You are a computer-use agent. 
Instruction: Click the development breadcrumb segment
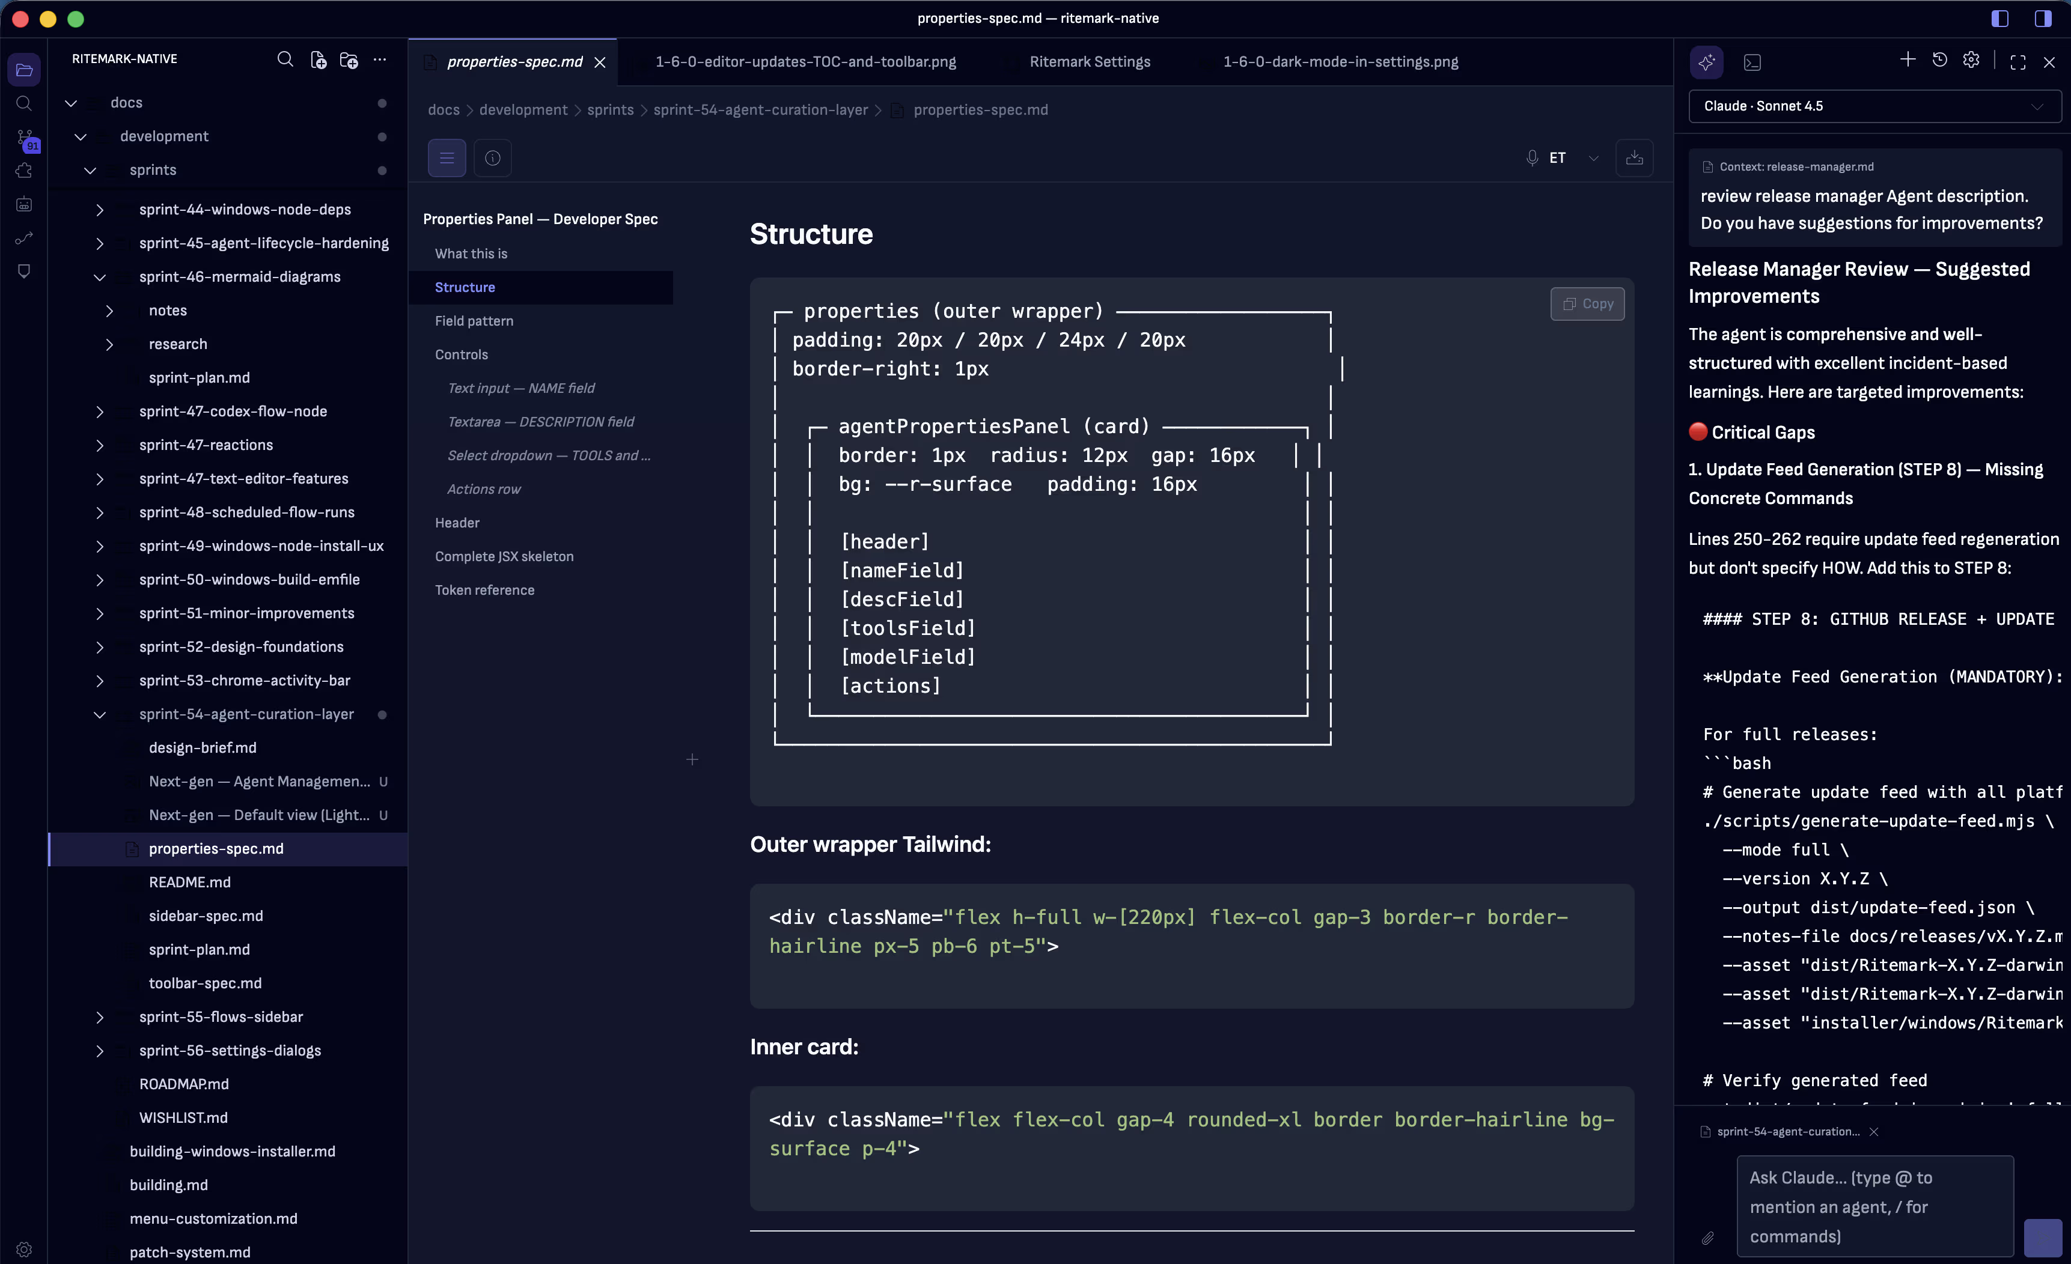tap(523, 110)
